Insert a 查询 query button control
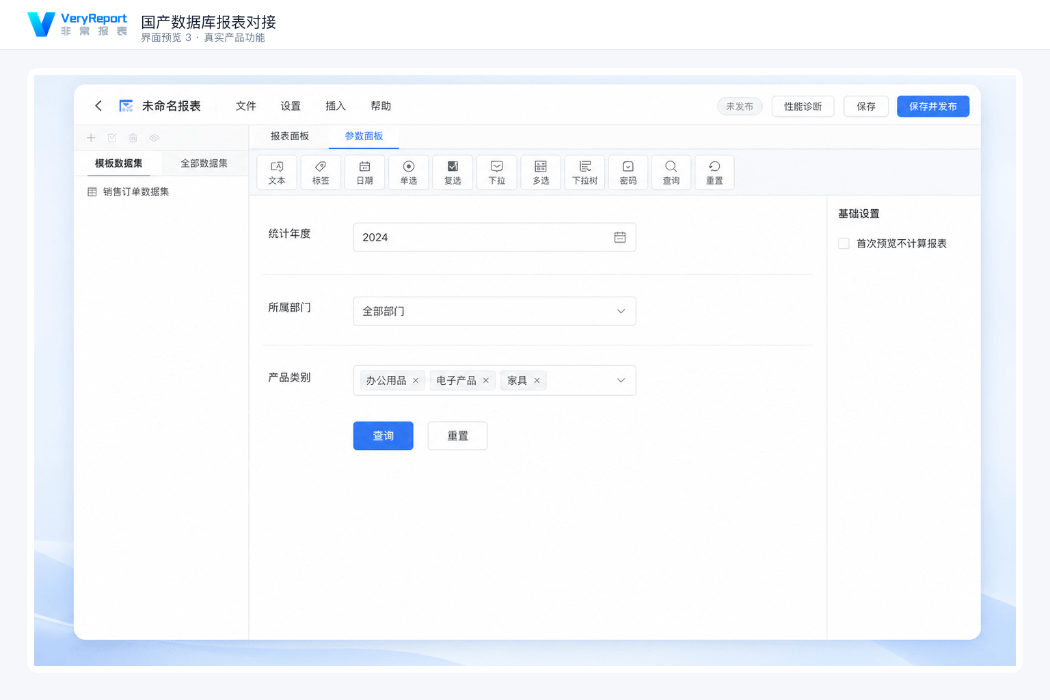 tap(671, 172)
